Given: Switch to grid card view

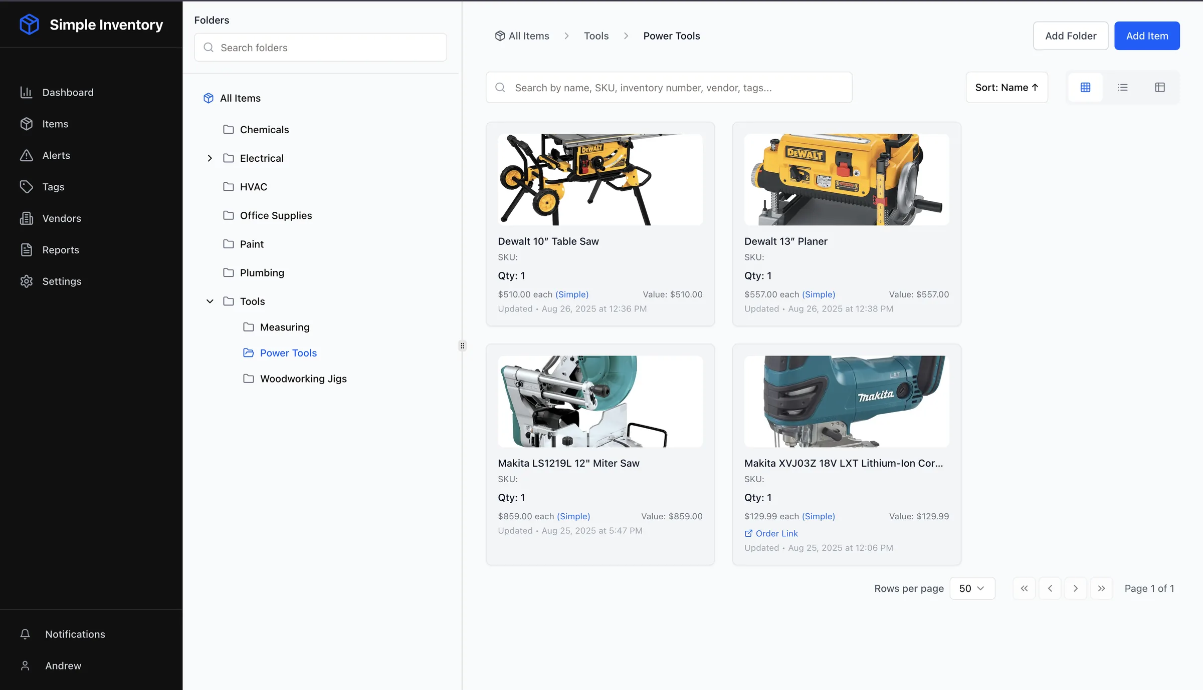Looking at the screenshot, I should point(1086,88).
